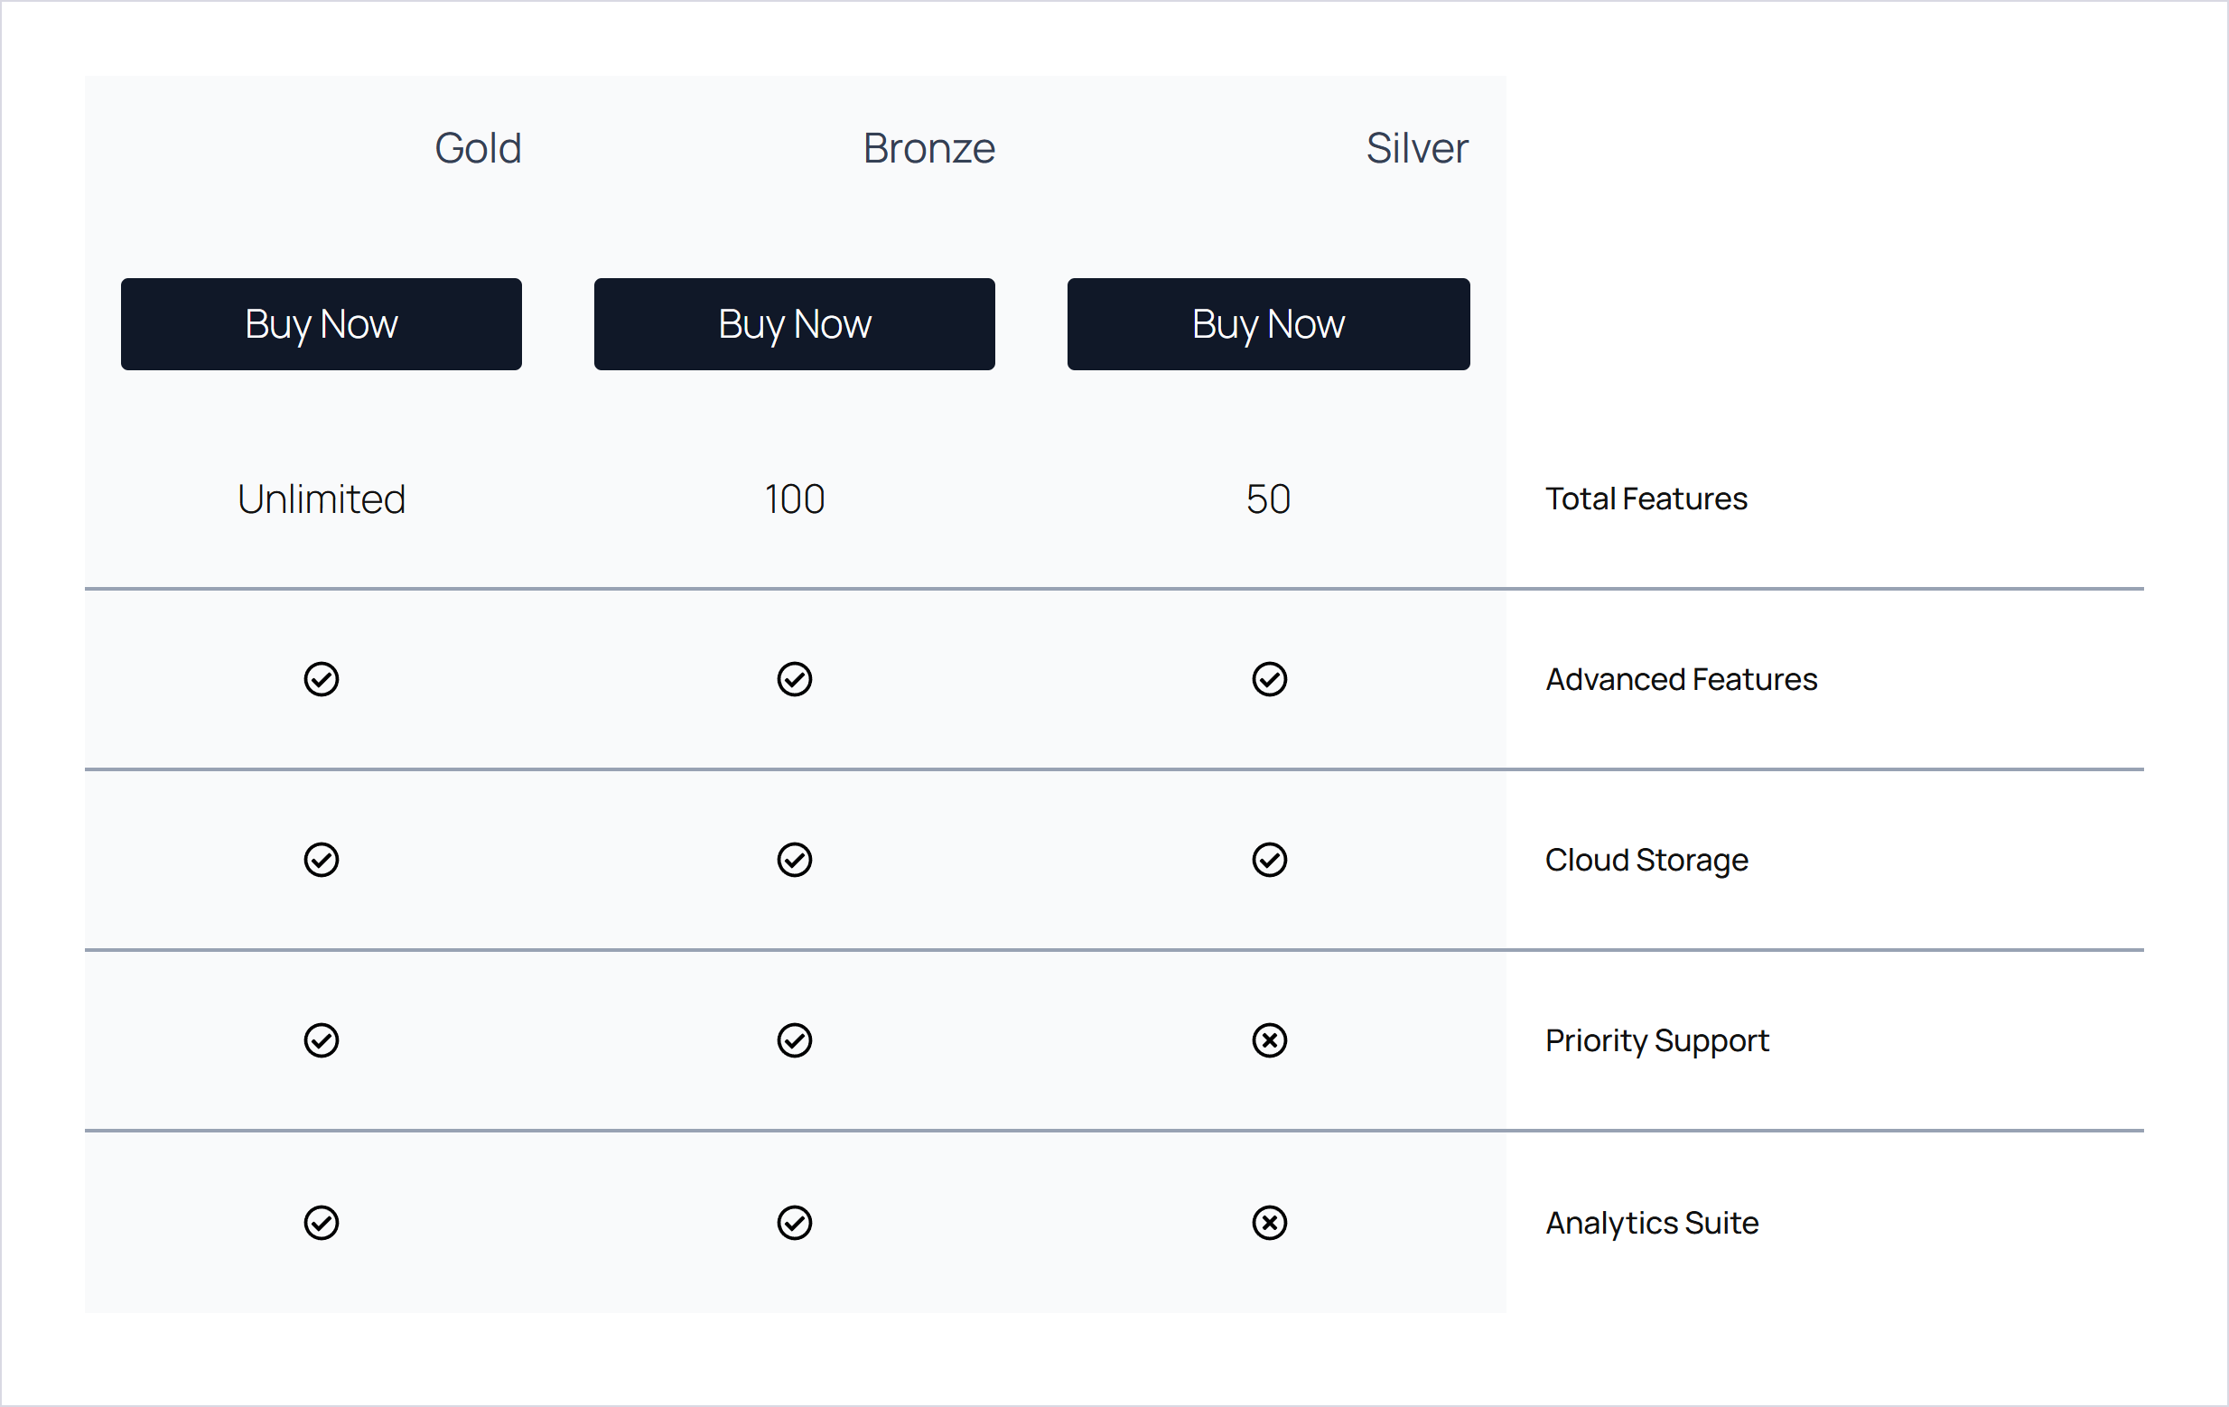The width and height of the screenshot is (2229, 1407).
Task: Click the 100 value for Bronze
Action: [794, 499]
